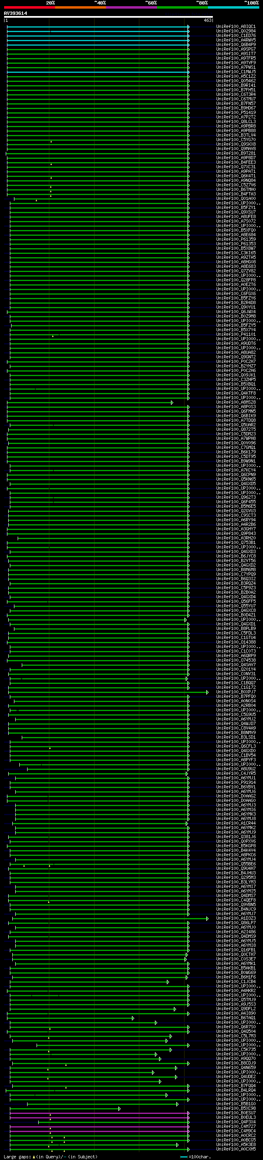The width and height of the screenshot is (263, 1160).
Task: Click the purple alignment bar for UniRef100_B0ESU7
Action: click(100, 1113)
